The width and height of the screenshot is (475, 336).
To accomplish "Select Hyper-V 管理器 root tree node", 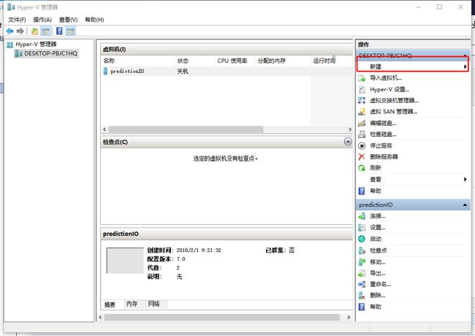I will [x=32, y=45].
